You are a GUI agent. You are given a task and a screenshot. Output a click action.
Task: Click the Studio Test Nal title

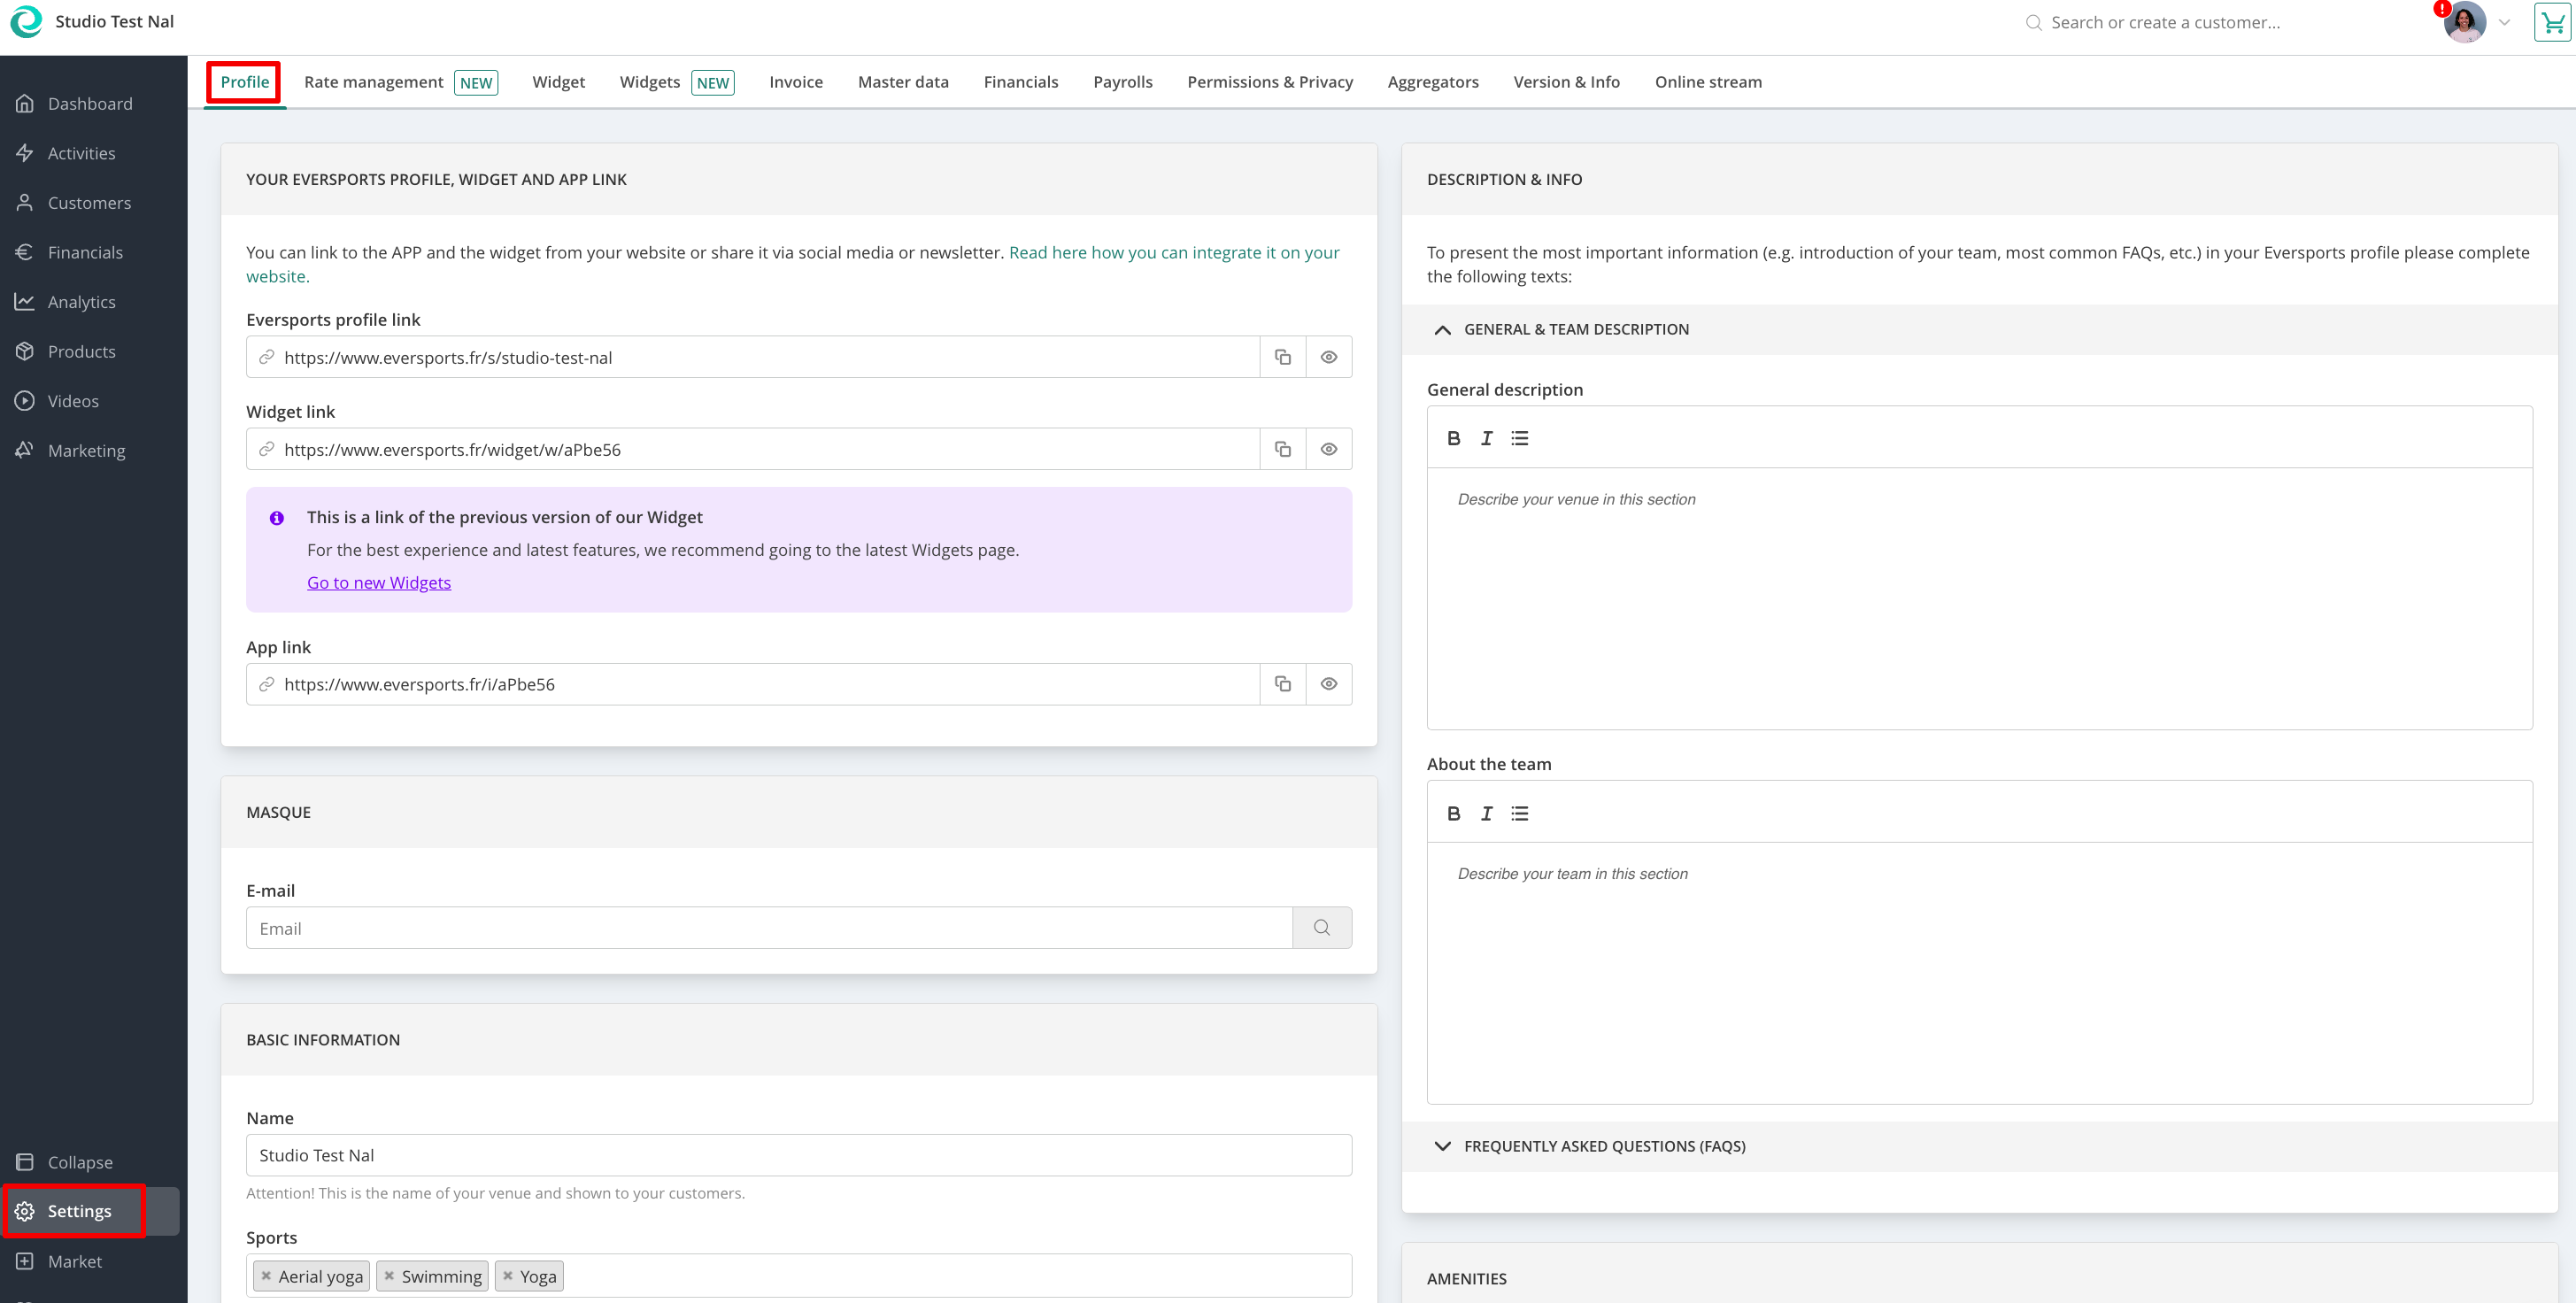click(114, 22)
